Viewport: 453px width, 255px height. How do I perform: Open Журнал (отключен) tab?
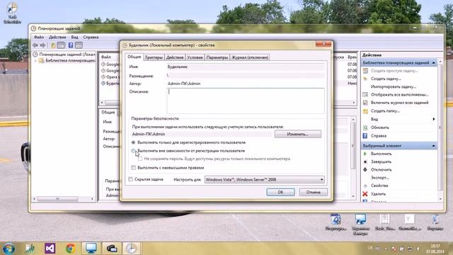click(x=250, y=57)
